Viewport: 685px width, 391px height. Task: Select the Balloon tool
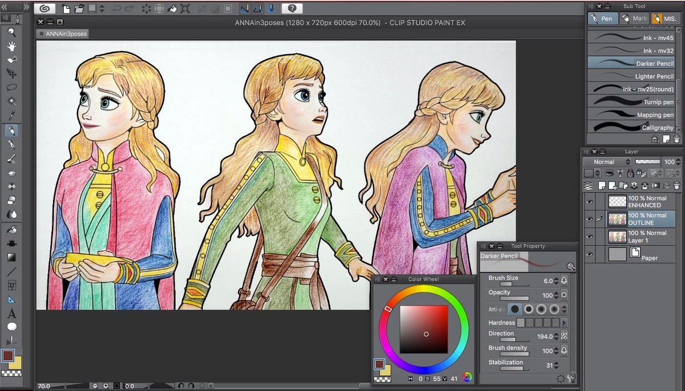point(11,327)
